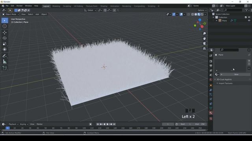Switch to the Modeling workspace tab
Screen dimensions: 252x141
[56, 6]
